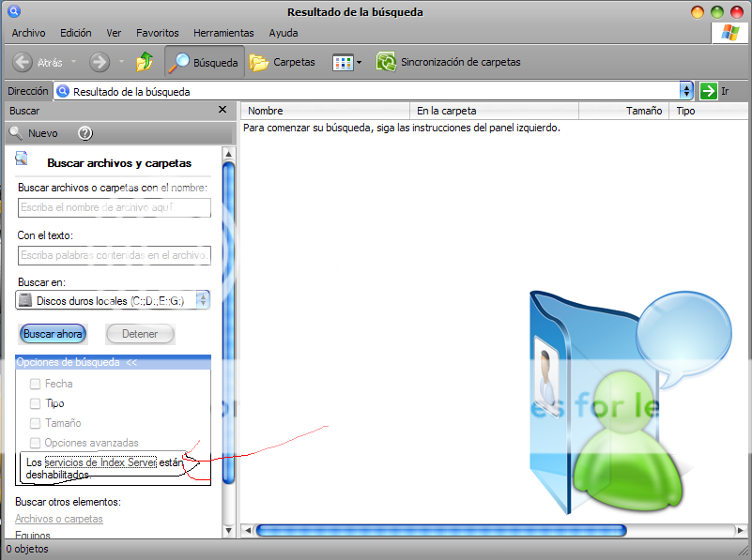
Task: Enable the Tamaño search option checkbox
Action: click(35, 423)
